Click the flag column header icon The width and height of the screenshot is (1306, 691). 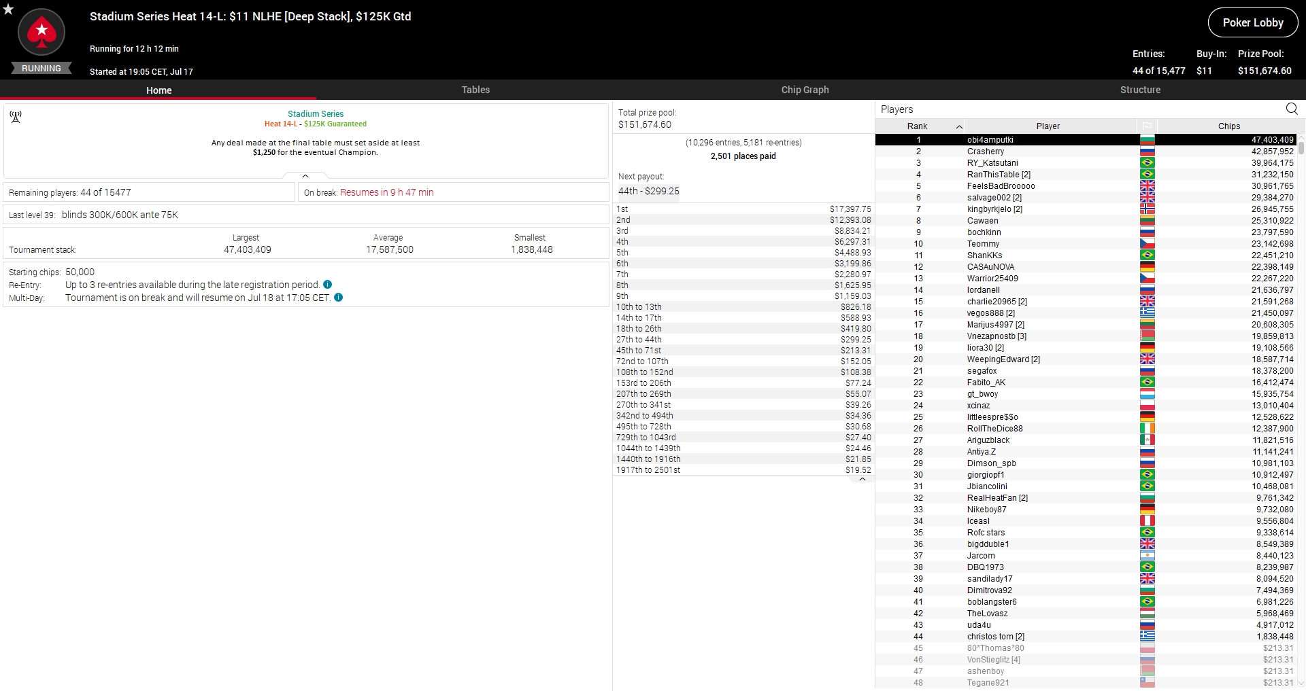[1147, 126]
